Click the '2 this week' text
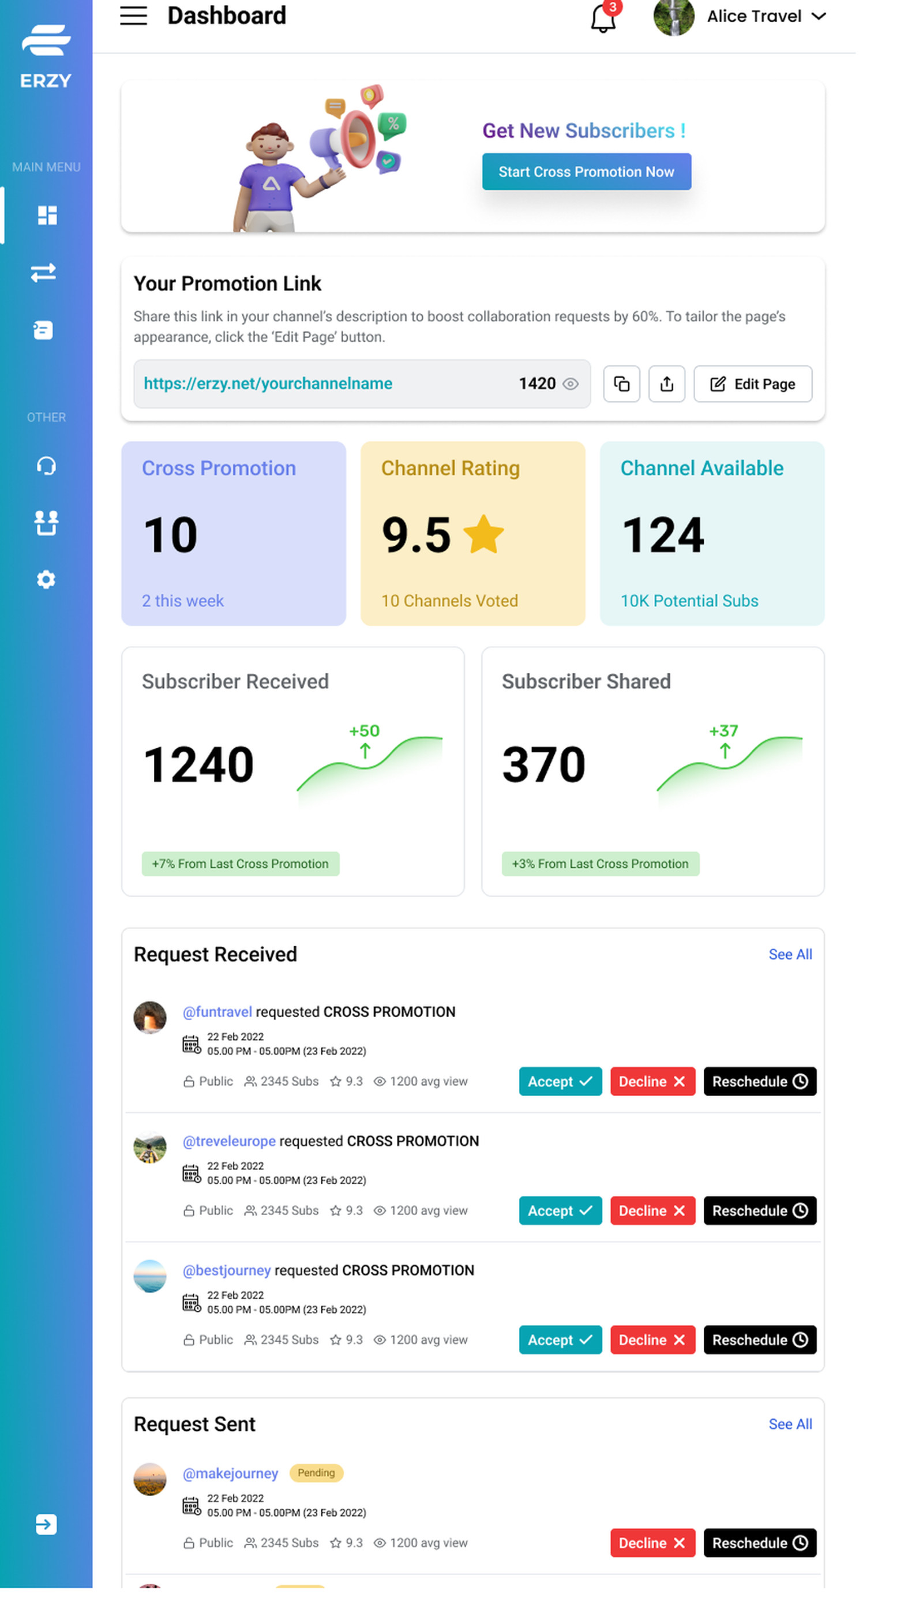Viewport: 923px width, 1597px height. pos(182,601)
